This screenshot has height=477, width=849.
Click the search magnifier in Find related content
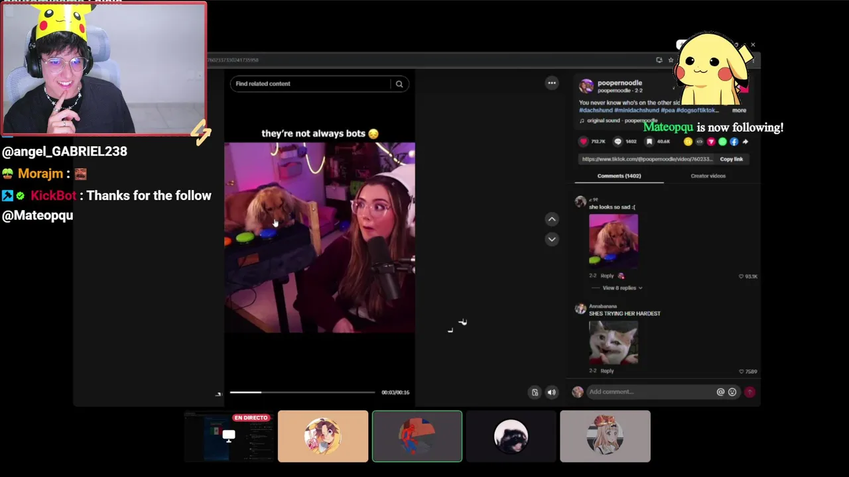399,84
